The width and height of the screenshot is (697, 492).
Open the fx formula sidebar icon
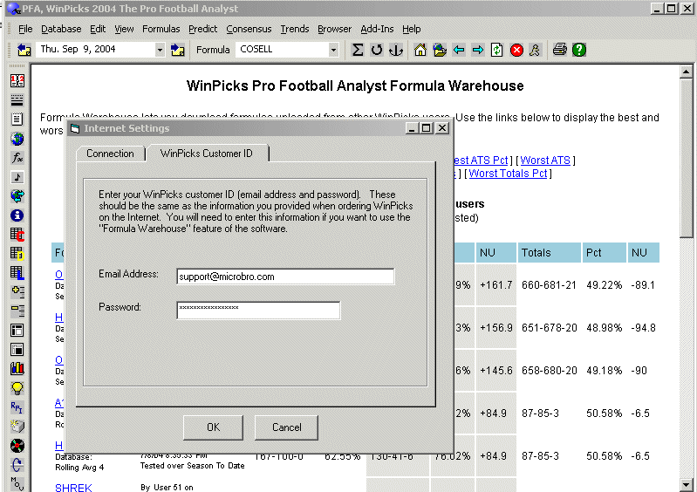(17, 158)
